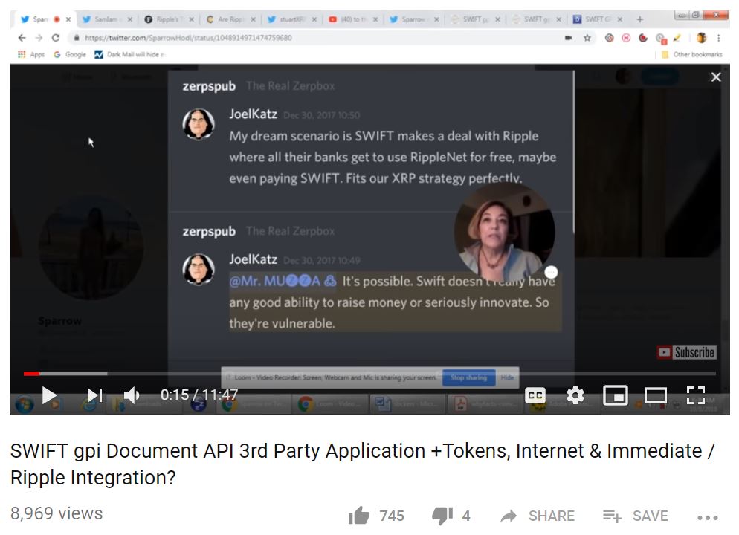Open a new browser tab
Screen dimensions: 739x535
click(639, 19)
